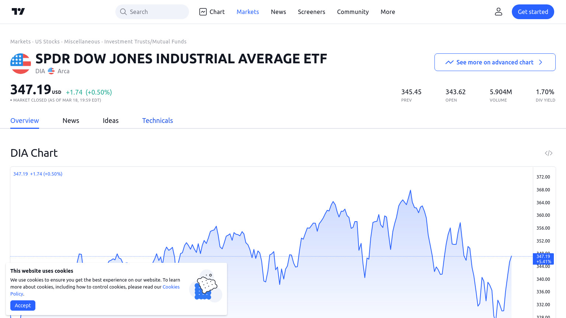This screenshot has height=318, width=566.
Task: Click the 343.62 OPEN value
Action: coord(455,92)
